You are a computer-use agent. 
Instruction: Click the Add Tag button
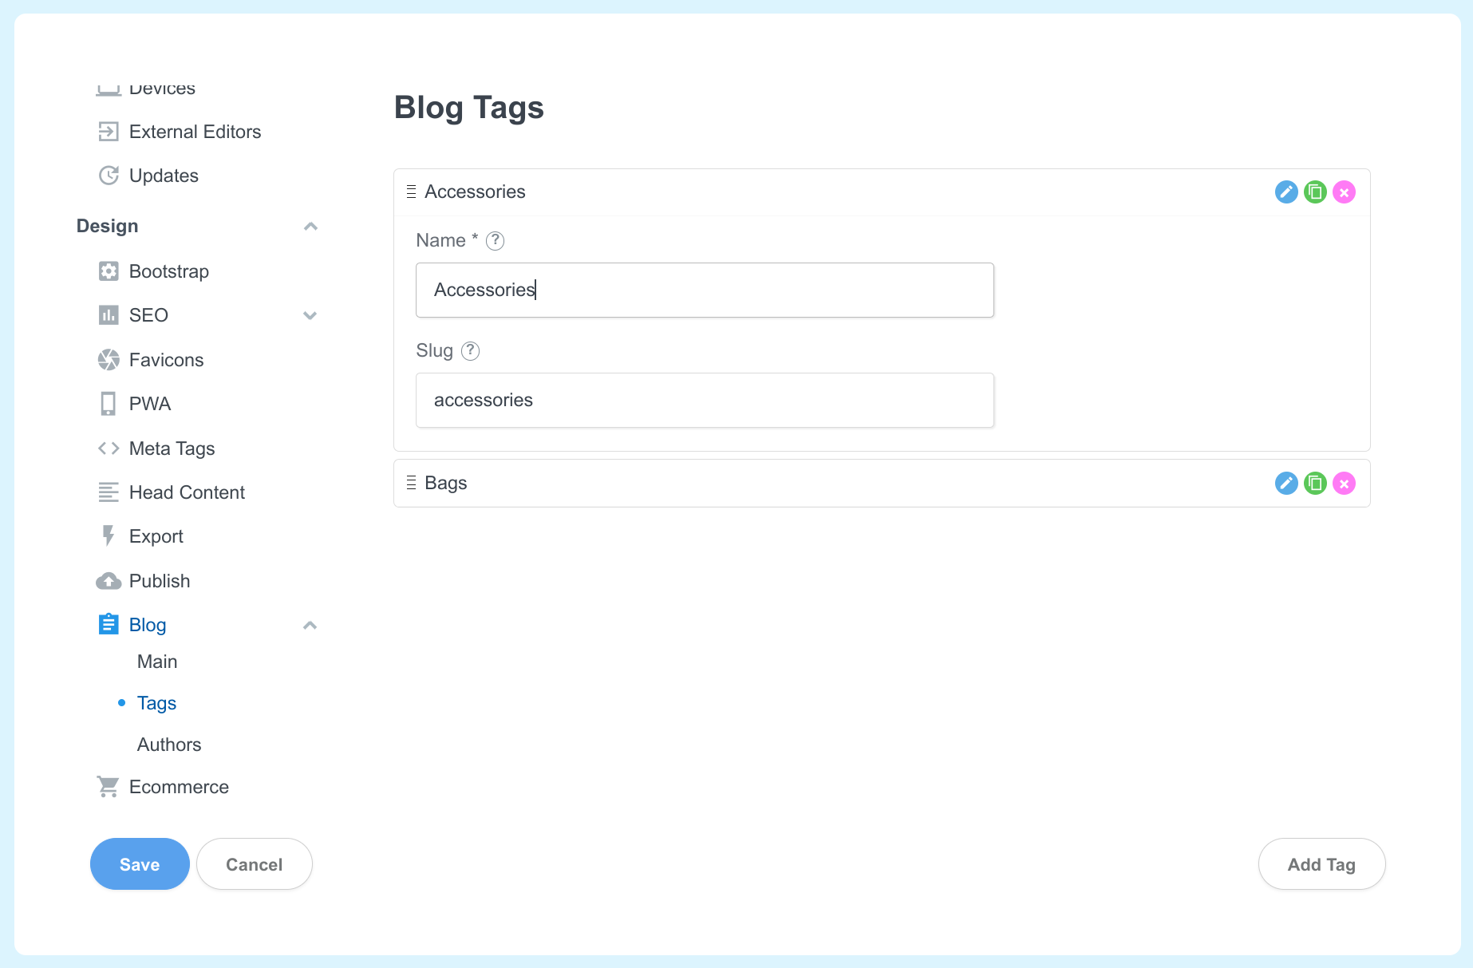(x=1321, y=863)
